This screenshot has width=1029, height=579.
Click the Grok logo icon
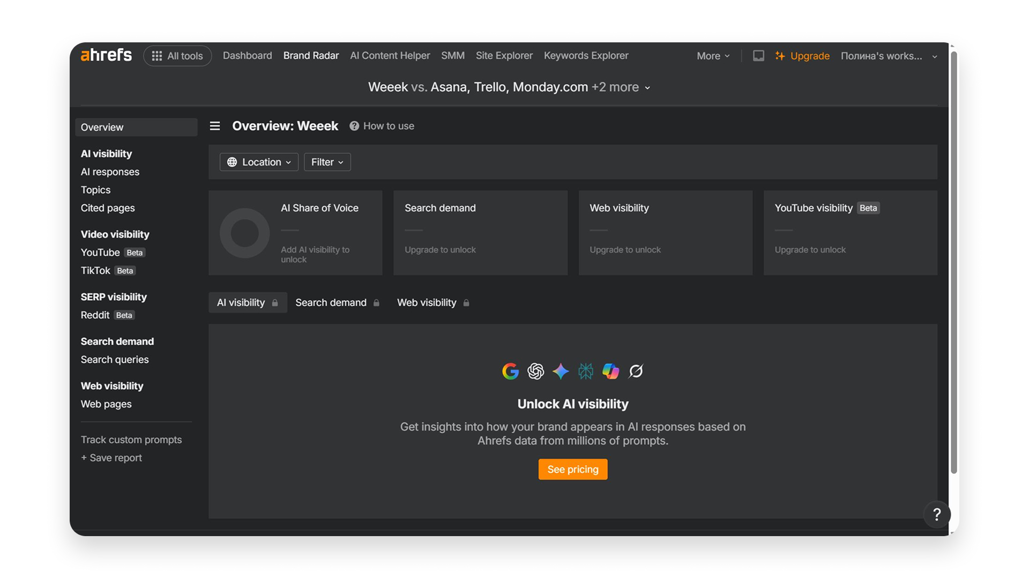tap(636, 371)
